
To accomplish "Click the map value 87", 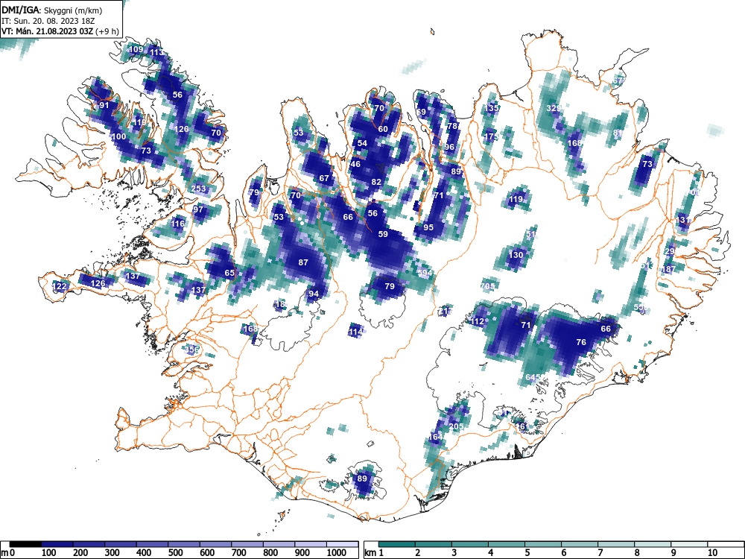I will coord(303,262).
